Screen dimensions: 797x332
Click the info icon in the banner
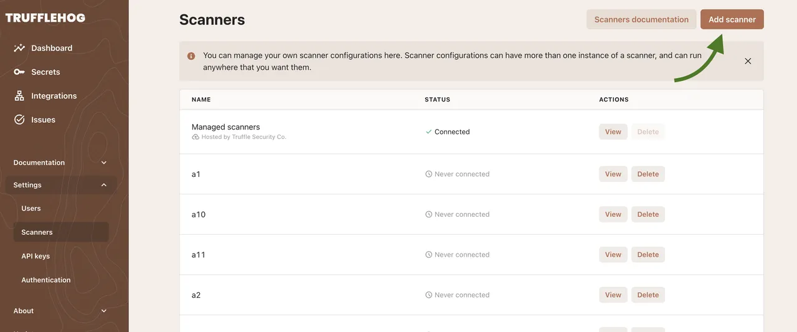pyautogui.click(x=191, y=55)
